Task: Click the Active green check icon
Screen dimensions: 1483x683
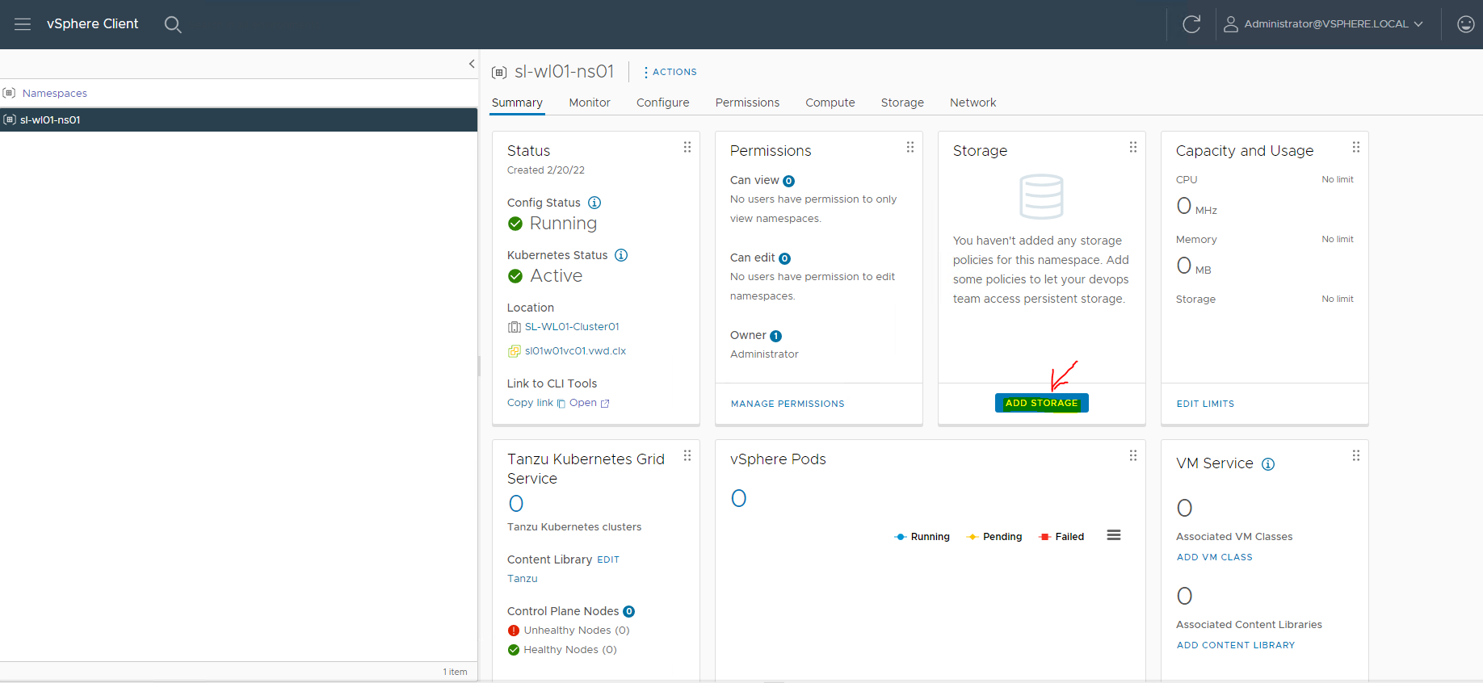Action: tap(515, 276)
